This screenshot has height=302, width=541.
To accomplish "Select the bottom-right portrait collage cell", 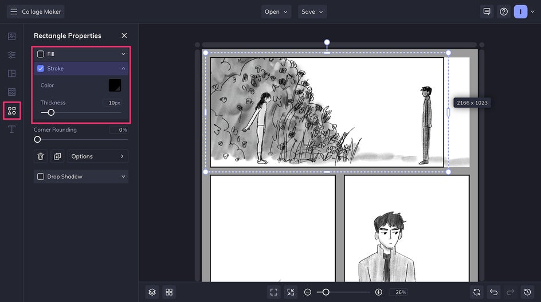I will click(x=407, y=229).
